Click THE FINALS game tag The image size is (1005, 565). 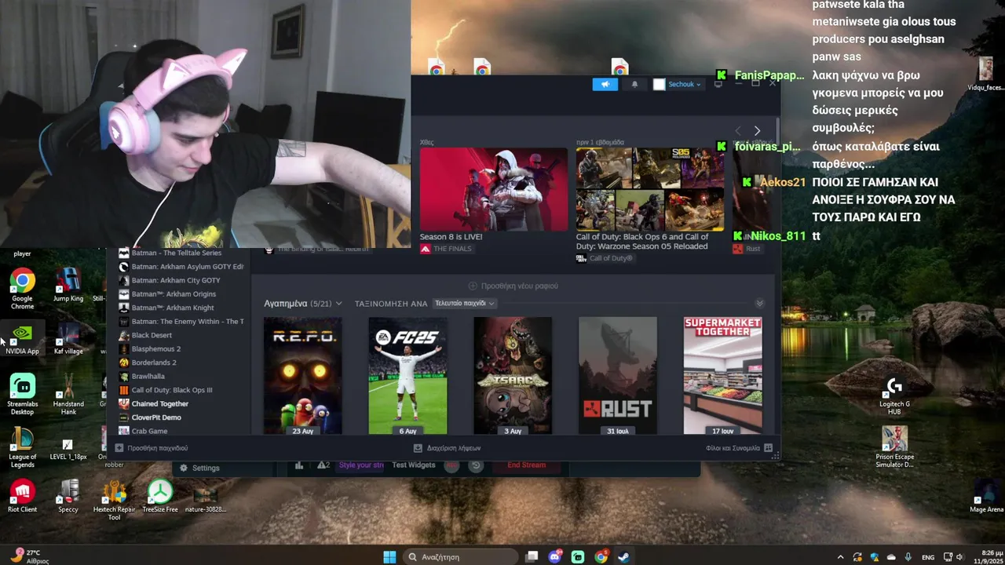coord(447,249)
